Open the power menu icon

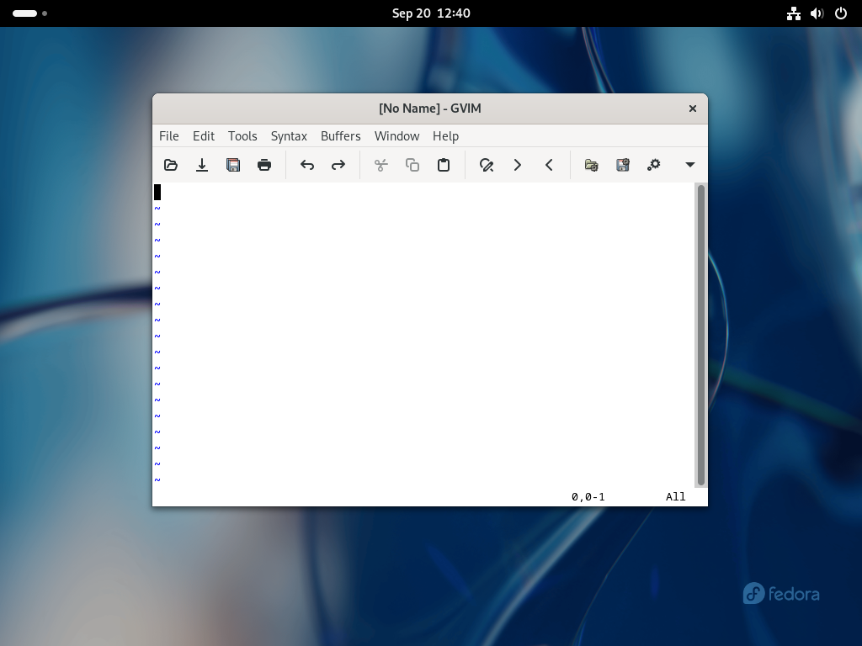click(x=841, y=13)
